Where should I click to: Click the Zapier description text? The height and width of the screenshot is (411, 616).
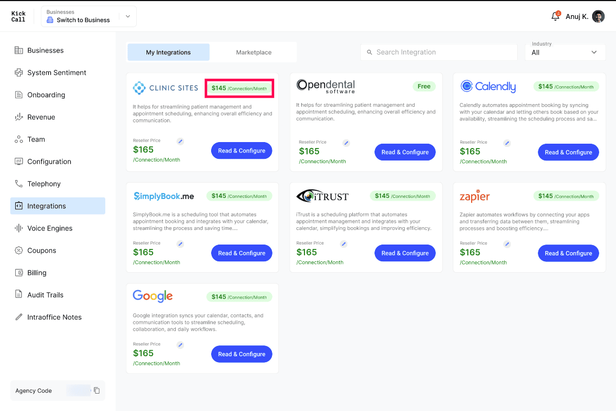click(x=524, y=221)
